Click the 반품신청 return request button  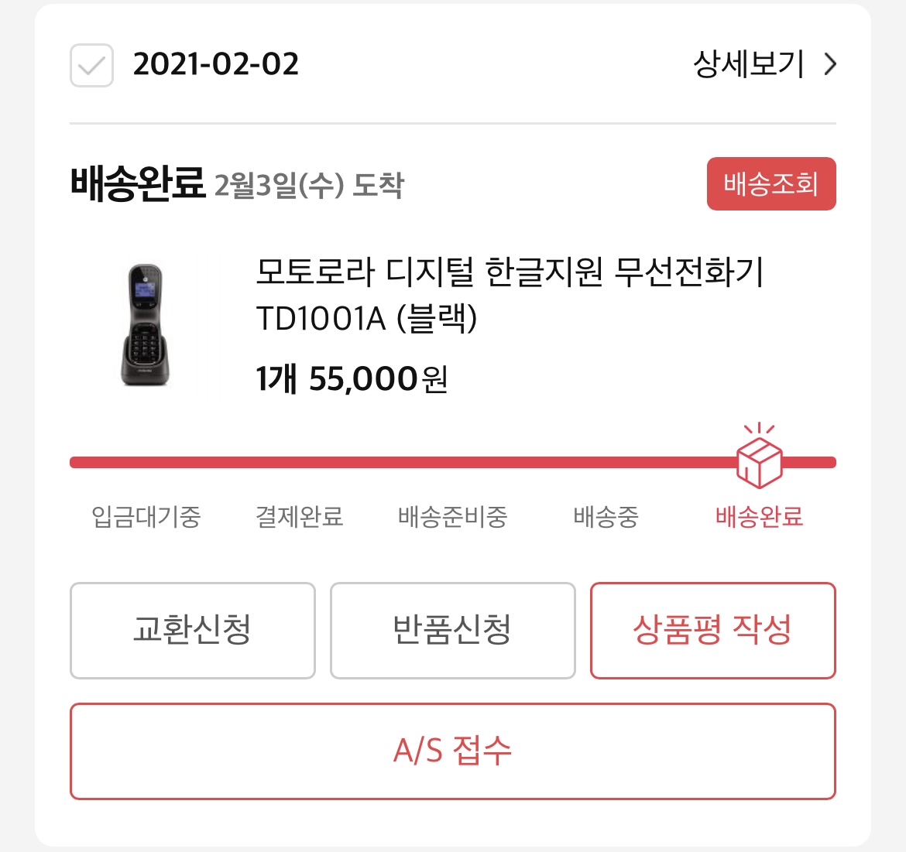pos(453,631)
